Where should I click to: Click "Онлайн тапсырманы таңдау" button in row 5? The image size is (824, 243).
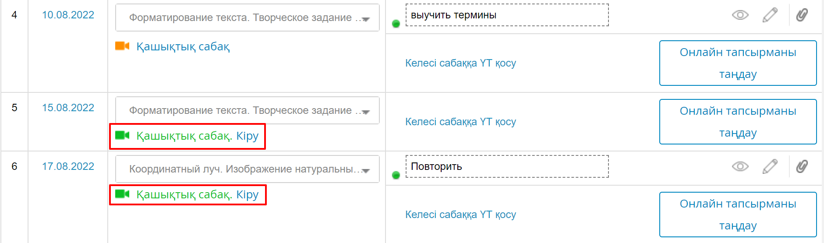click(x=738, y=122)
